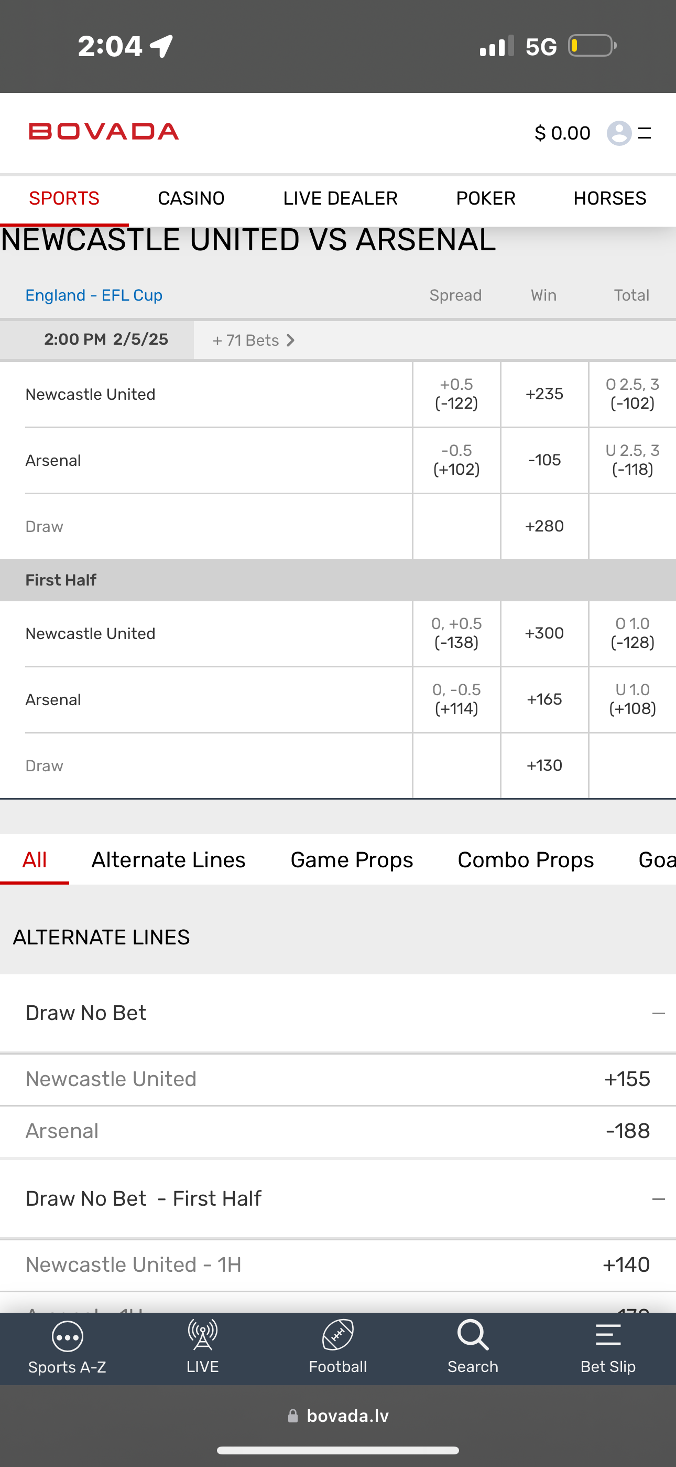Viewport: 676px width, 1467px height.
Task: Expand the +71 Bets chevron
Action: pos(290,341)
